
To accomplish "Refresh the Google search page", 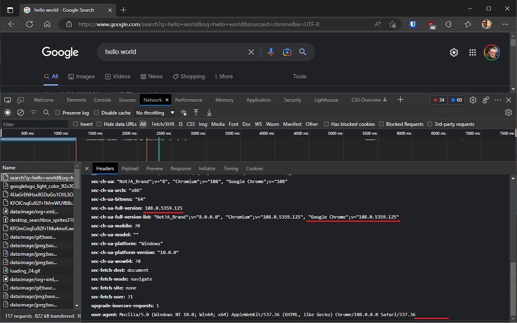I will tap(29, 24).
